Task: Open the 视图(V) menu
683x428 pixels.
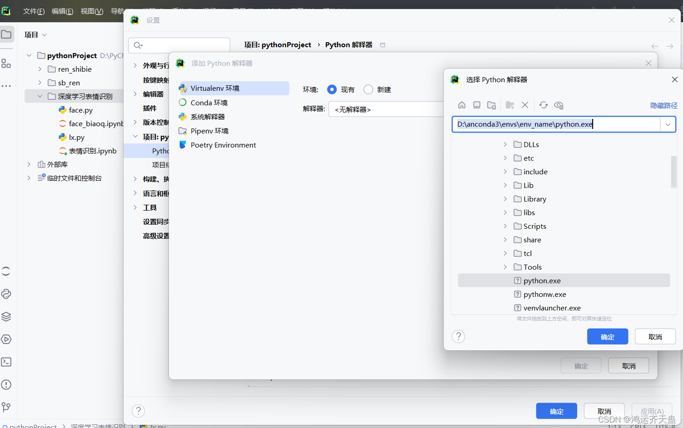Action: (x=92, y=11)
